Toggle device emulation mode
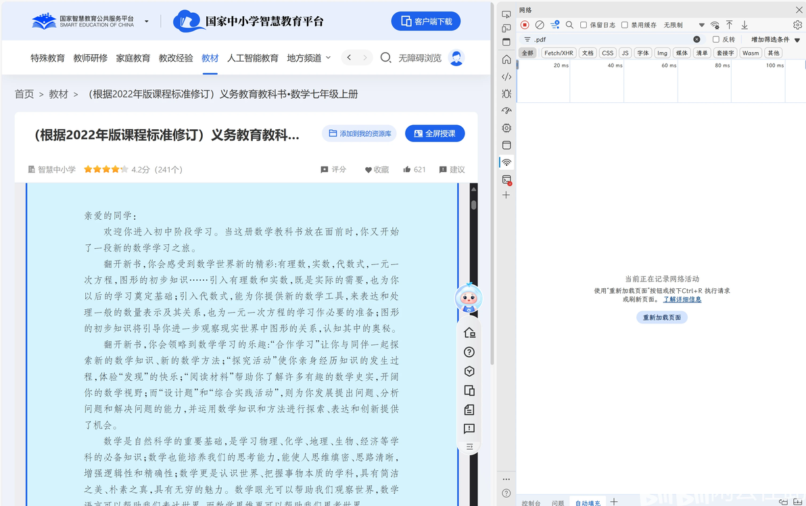Viewport: 806px width, 506px height. (506, 28)
